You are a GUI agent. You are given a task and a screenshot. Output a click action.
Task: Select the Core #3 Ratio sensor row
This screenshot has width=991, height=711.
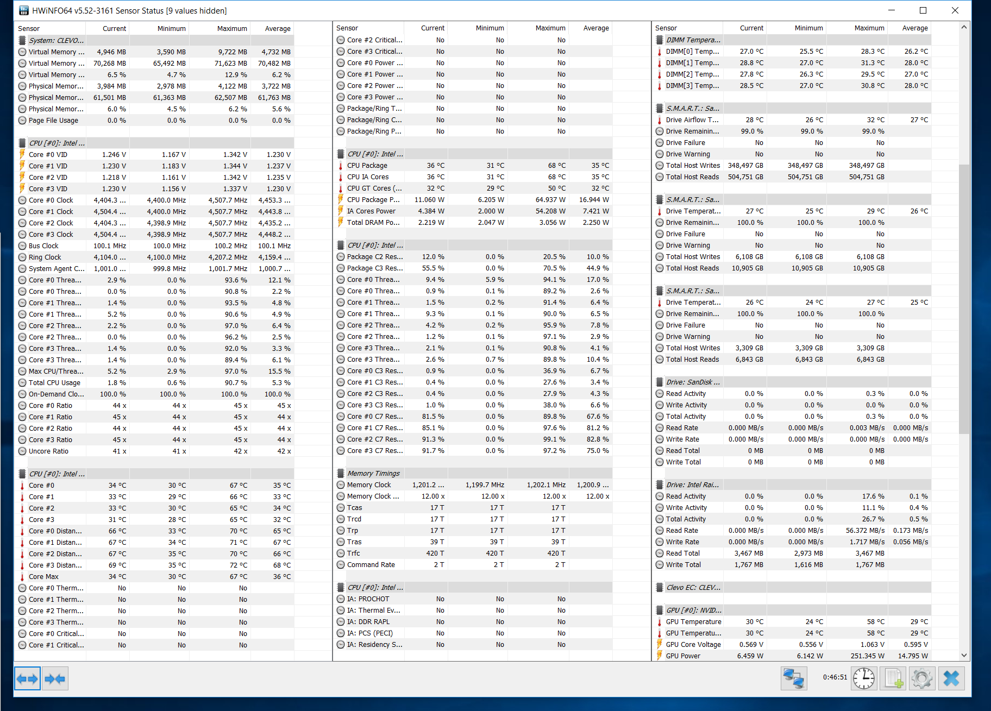(x=154, y=440)
